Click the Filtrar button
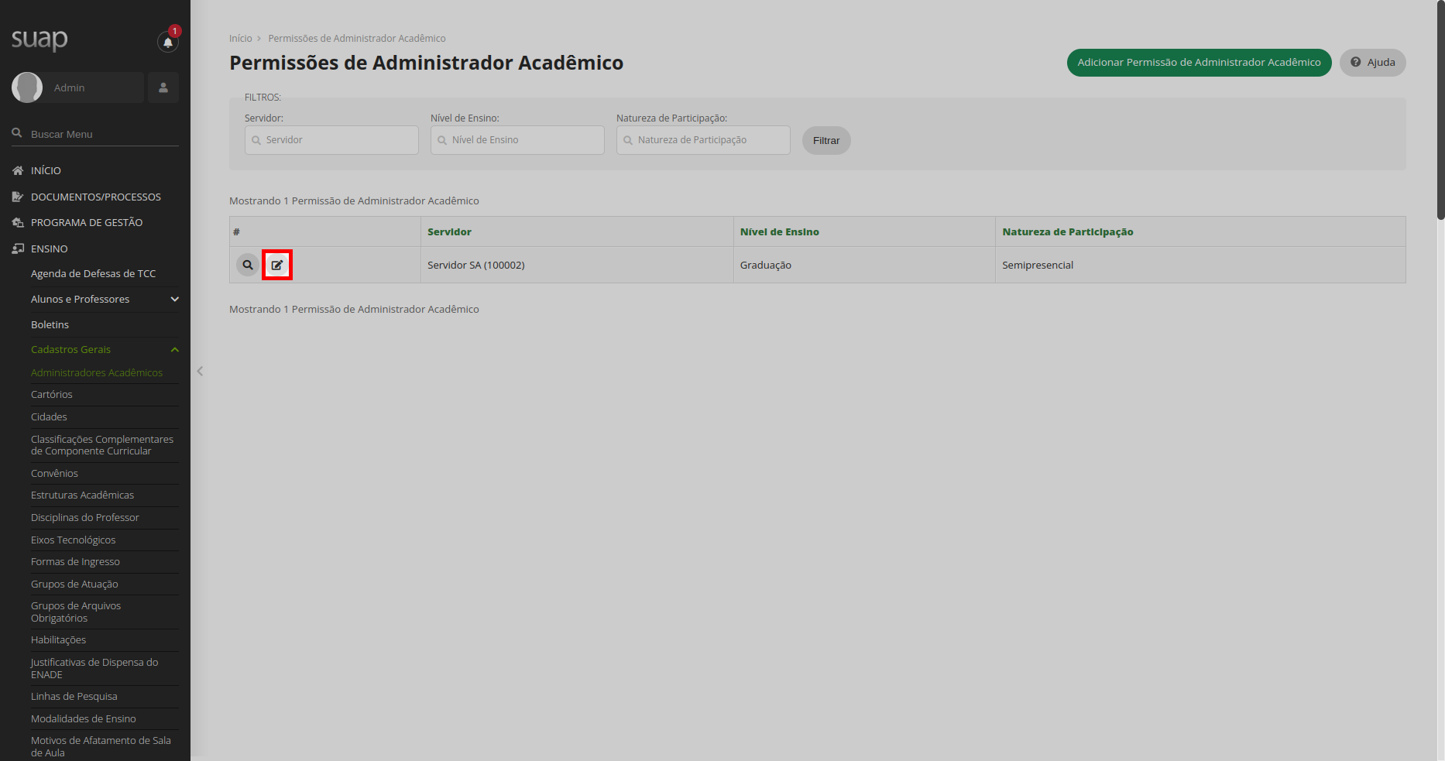The image size is (1445, 761). click(x=826, y=140)
